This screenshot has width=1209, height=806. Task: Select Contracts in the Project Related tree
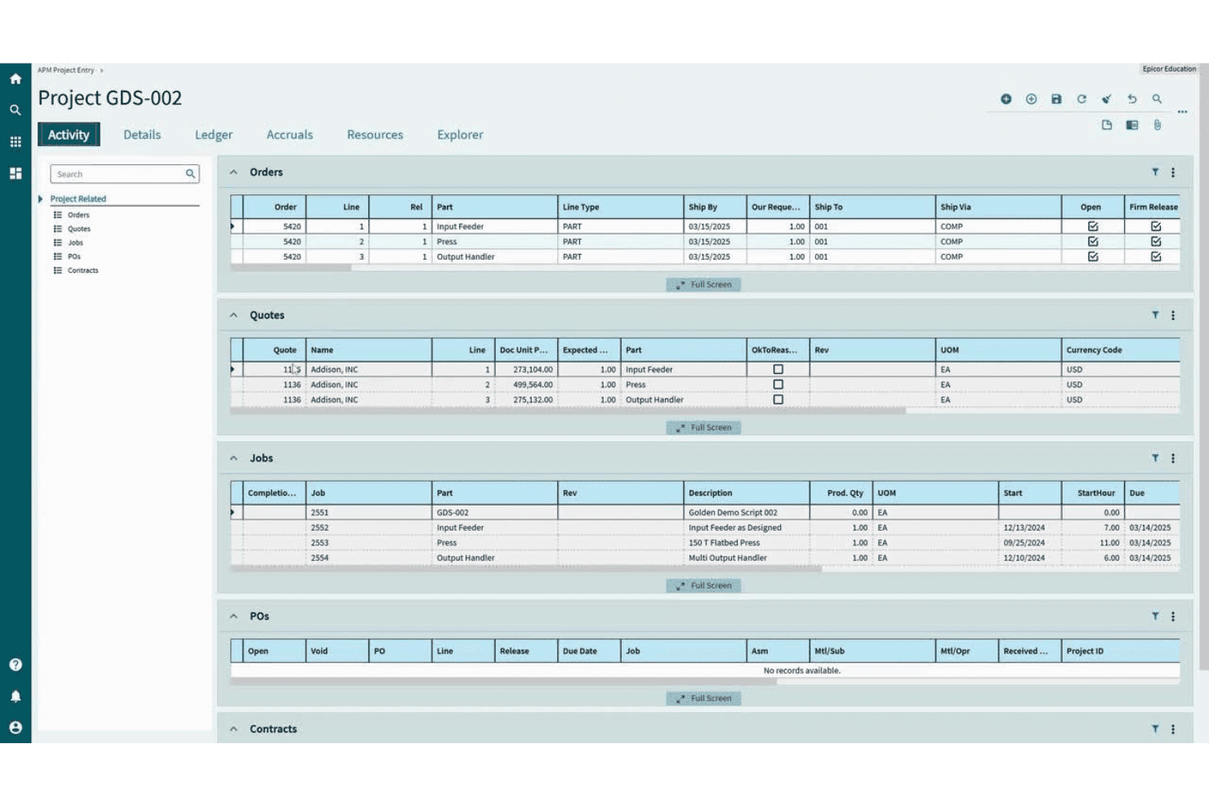point(83,270)
